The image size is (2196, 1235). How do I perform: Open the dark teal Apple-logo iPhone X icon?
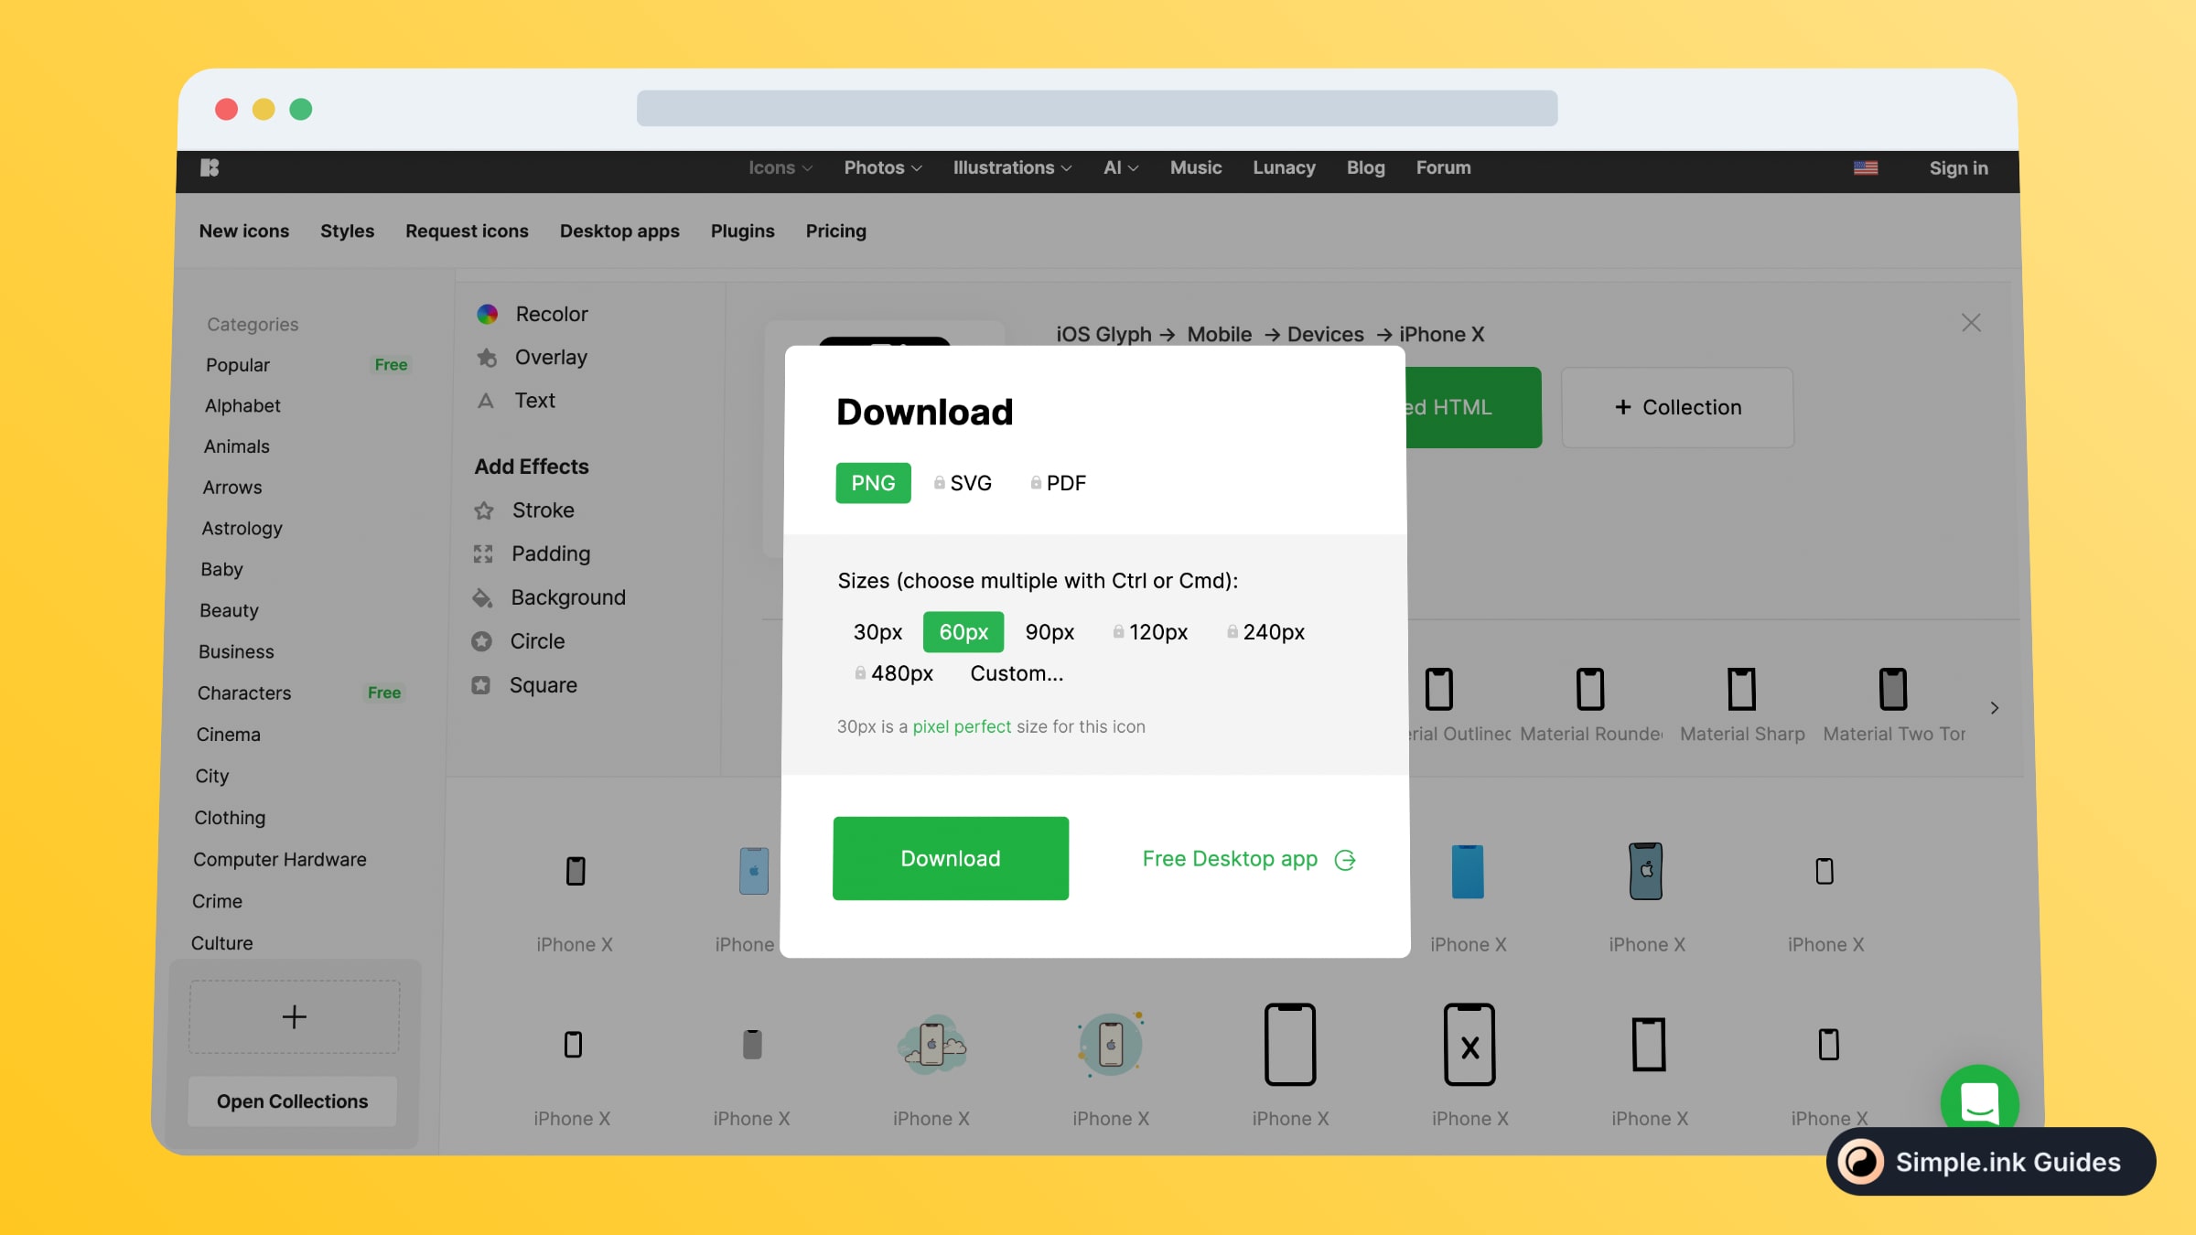click(x=1646, y=871)
